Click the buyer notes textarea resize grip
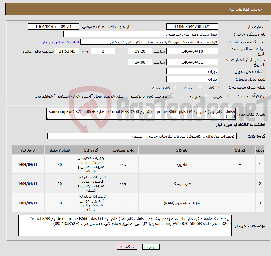The height and width of the screenshot is (256, 271). click(x=20, y=234)
